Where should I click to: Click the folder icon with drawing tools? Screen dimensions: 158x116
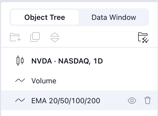coord(143,37)
